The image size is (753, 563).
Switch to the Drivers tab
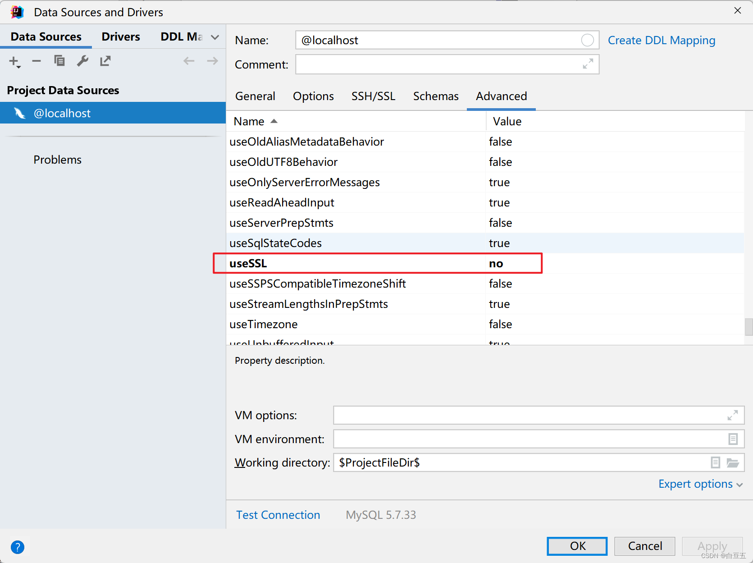pos(121,37)
